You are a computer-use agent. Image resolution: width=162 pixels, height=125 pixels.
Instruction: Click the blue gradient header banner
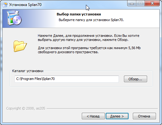click(81, 19)
